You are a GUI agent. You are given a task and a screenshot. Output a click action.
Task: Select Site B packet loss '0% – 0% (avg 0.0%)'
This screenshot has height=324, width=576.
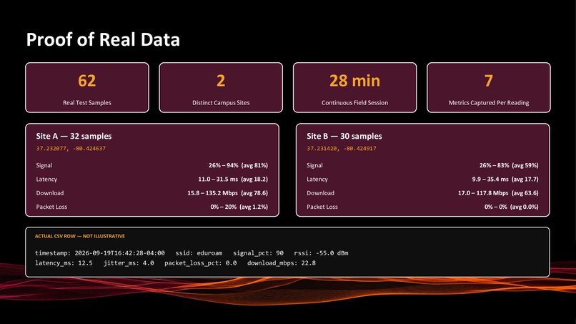(512, 207)
